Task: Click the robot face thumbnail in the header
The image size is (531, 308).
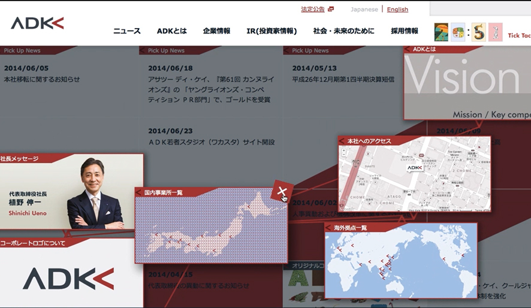Action: click(x=458, y=32)
